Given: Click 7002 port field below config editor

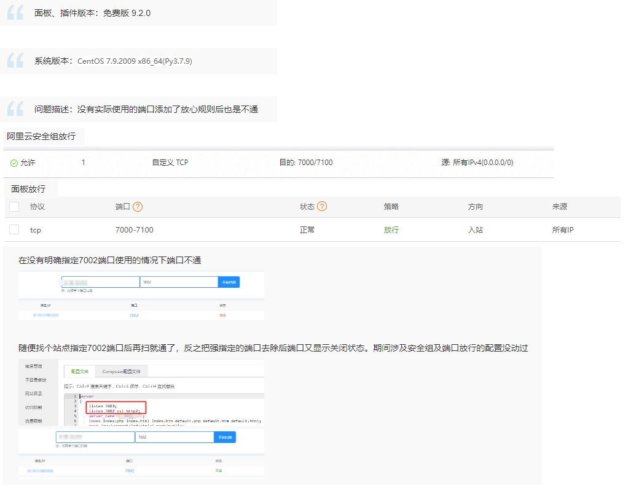Looking at the screenshot, I should pyautogui.click(x=174, y=437).
